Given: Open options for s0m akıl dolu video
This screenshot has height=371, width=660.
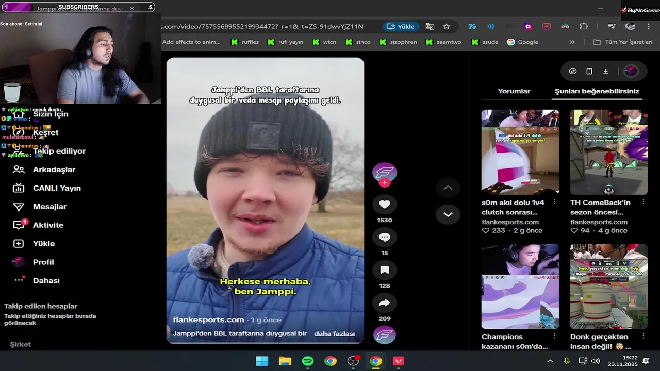Looking at the screenshot, I should pyautogui.click(x=555, y=202).
